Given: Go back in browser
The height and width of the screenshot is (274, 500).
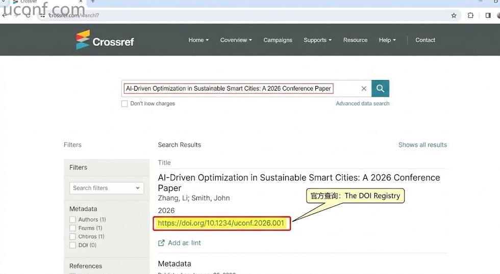Looking at the screenshot, I should click(x=4, y=15).
